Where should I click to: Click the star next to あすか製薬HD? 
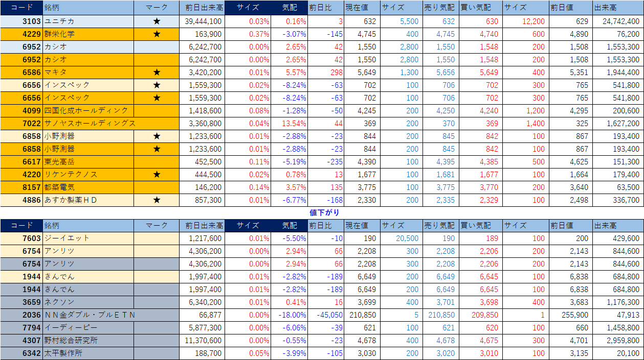click(157, 200)
